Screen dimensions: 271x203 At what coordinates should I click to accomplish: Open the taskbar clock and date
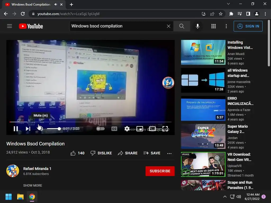point(252,197)
